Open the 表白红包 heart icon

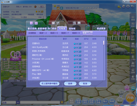pos(15,56)
